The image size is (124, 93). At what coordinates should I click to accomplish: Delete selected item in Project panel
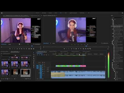pos(30,79)
